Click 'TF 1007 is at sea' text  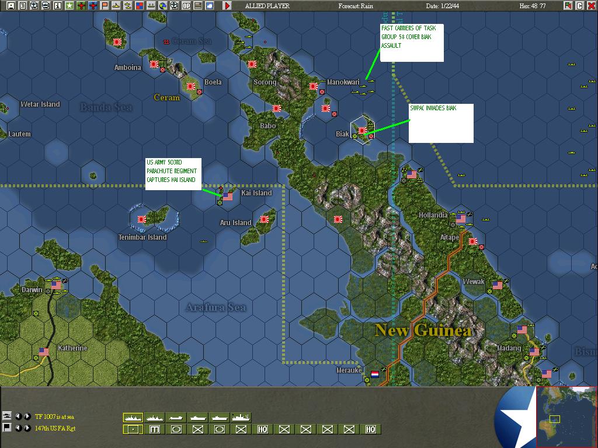click(x=54, y=416)
